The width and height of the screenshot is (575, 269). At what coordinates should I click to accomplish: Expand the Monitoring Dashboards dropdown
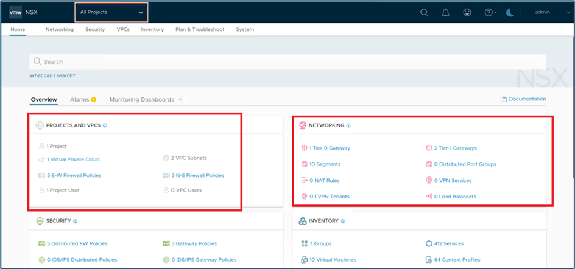[x=146, y=99]
